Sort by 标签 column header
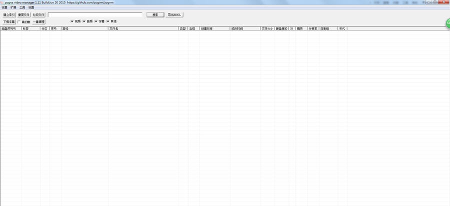 click(x=31, y=28)
